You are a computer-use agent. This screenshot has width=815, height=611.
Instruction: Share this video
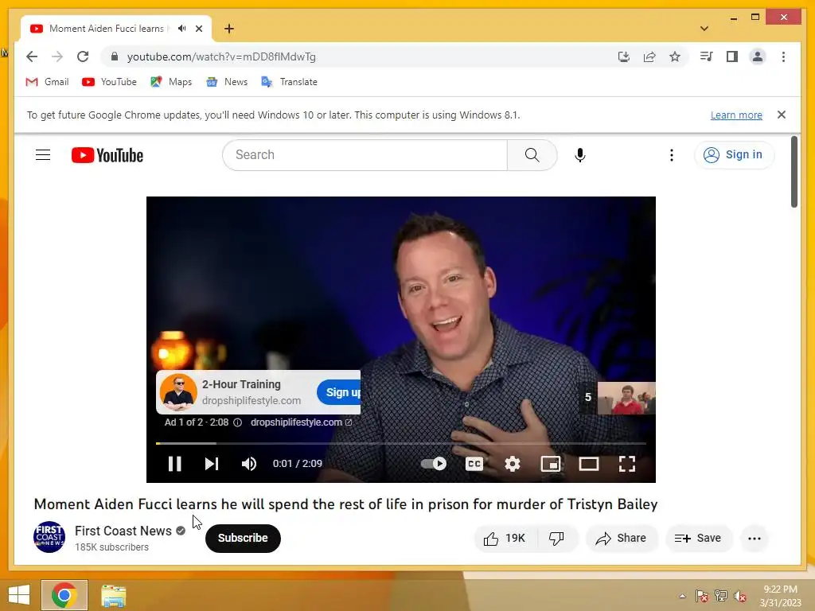click(x=621, y=539)
